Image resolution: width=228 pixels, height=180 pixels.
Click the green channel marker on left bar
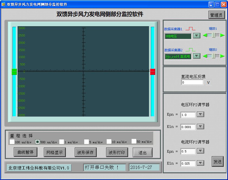coord(14,72)
